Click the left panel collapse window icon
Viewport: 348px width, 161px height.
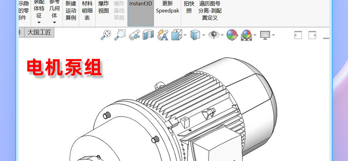[x=298, y=35]
